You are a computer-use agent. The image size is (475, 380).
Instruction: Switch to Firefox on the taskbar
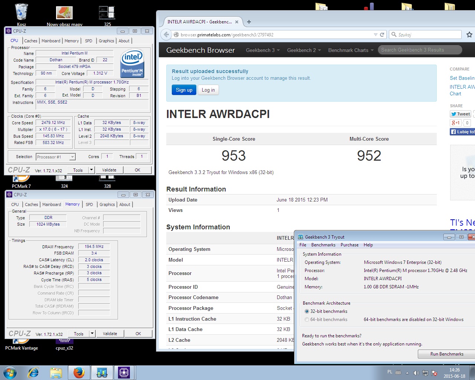coord(79,373)
